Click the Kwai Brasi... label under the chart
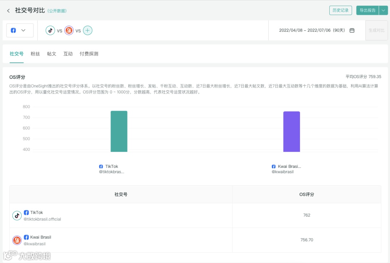Screen dimensions: 390x263 pyautogui.click(x=290, y=166)
